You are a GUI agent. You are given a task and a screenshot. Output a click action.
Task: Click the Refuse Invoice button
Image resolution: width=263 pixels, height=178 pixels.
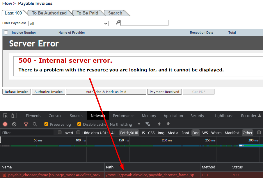pos(17,92)
